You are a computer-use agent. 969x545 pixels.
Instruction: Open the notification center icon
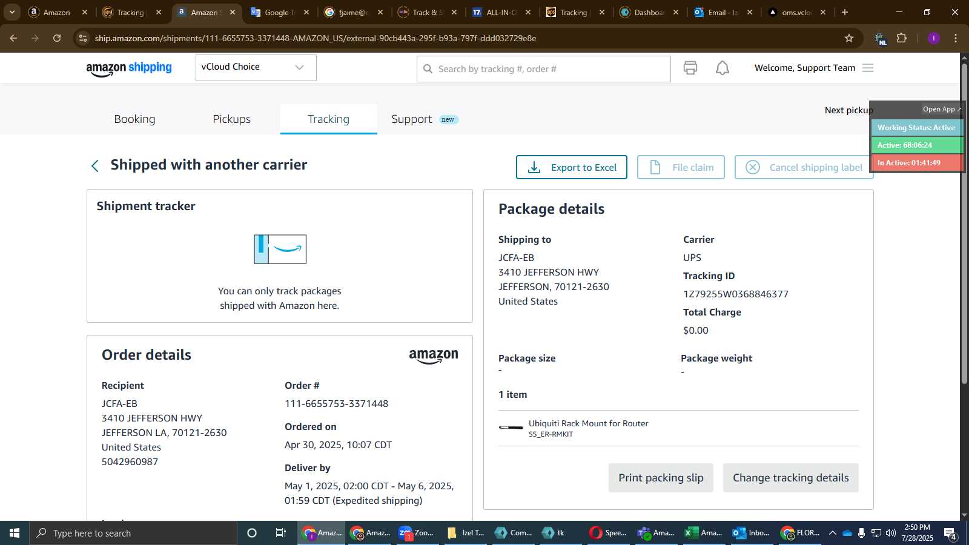point(950,533)
